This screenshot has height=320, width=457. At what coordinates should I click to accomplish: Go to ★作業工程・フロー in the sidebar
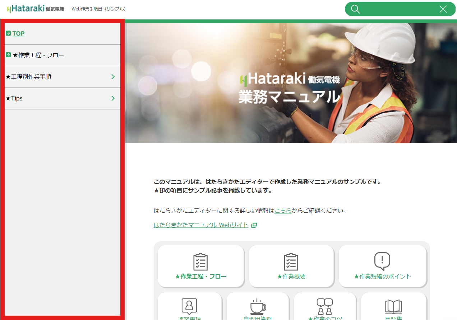click(38, 55)
